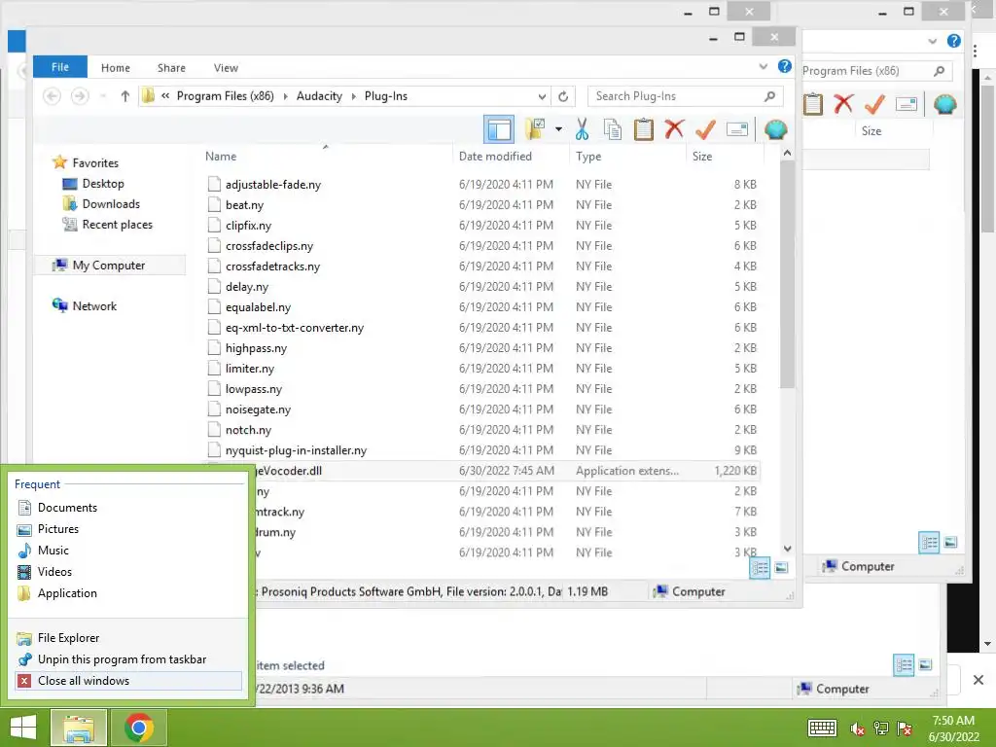Click the refresh button beside the address bar
This screenshot has width=996, height=747.
point(563,96)
